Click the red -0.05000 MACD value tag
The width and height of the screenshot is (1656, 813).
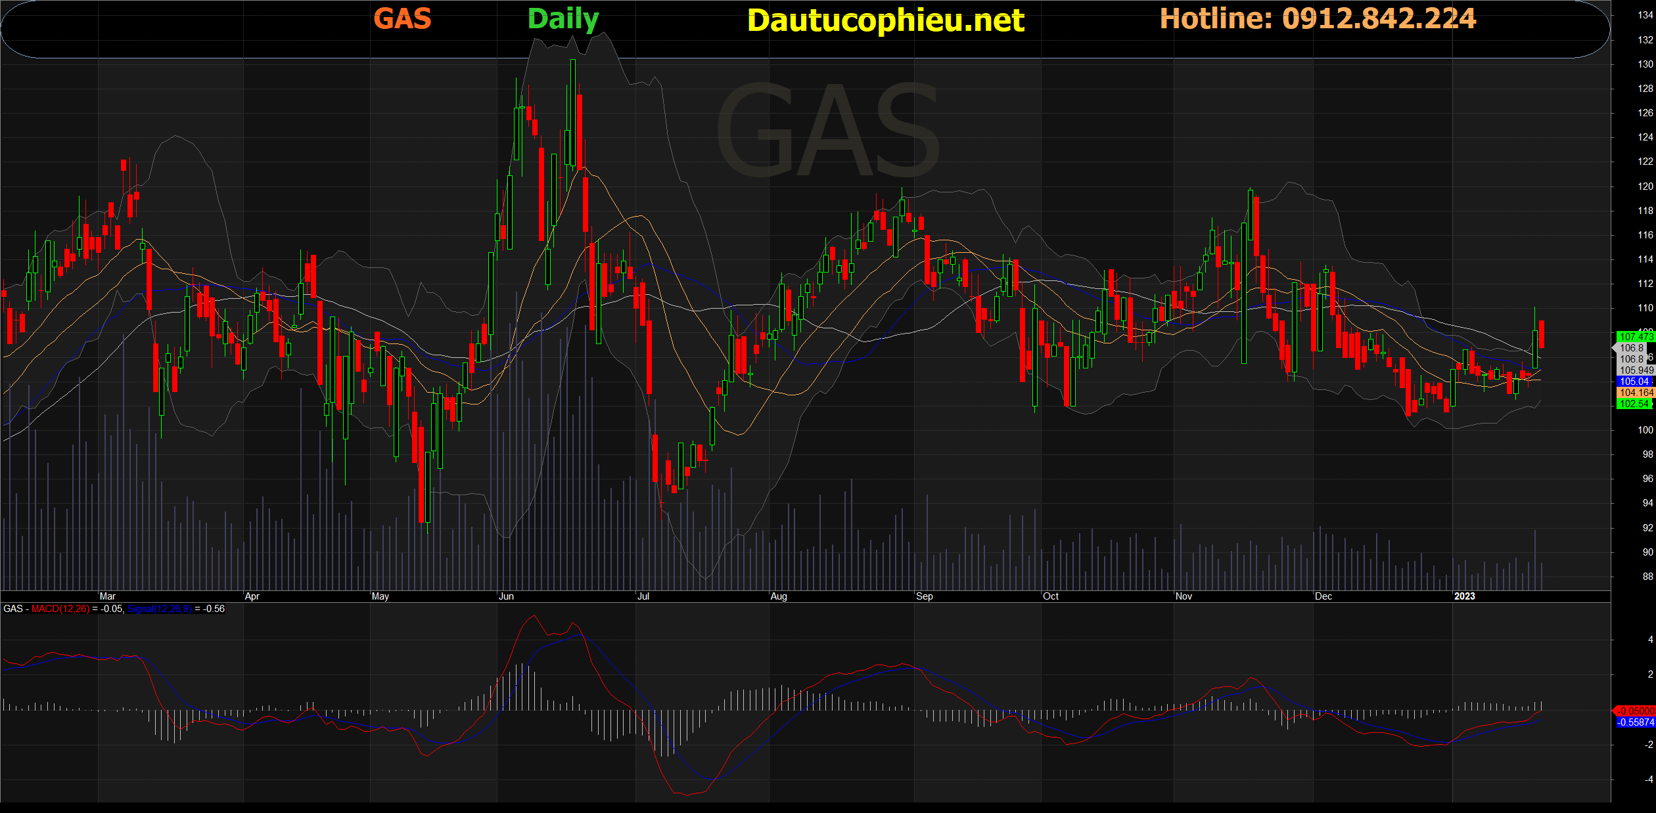pos(1634,711)
